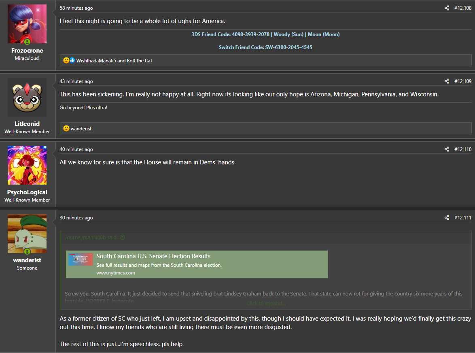Open post number #12,108 permalink
475x353 pixels.
463,8
